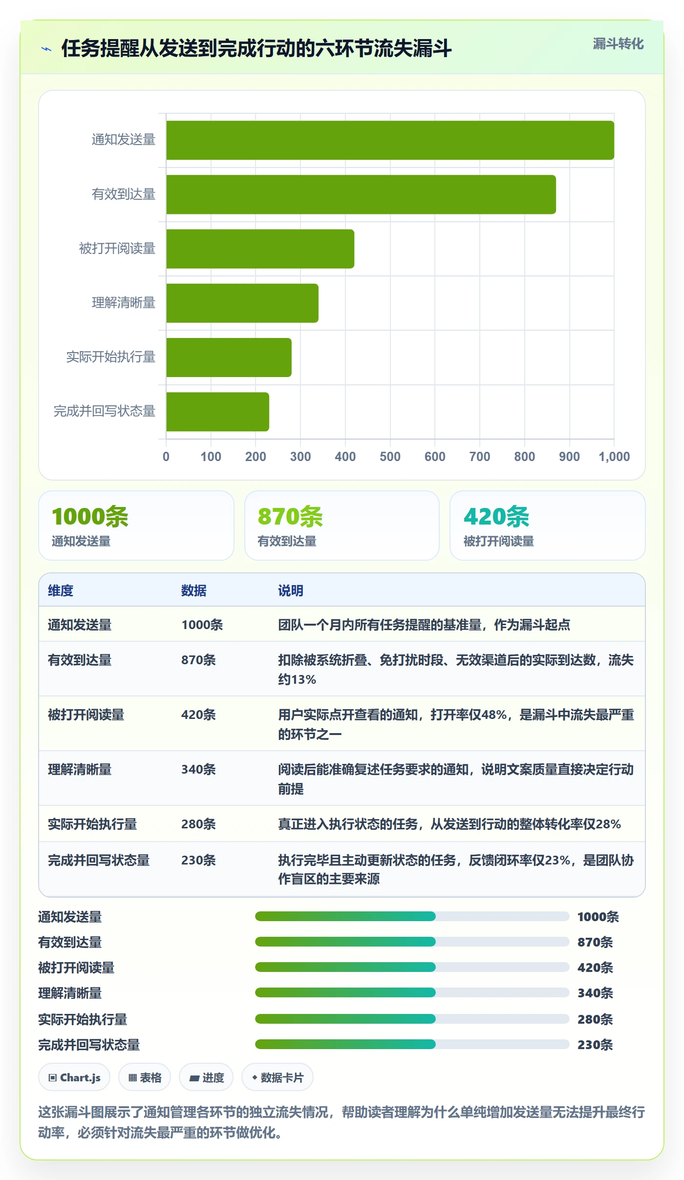Click the Chart.js chip
Viewport: 684px width, 1180px height.
tap(74, 1077)
